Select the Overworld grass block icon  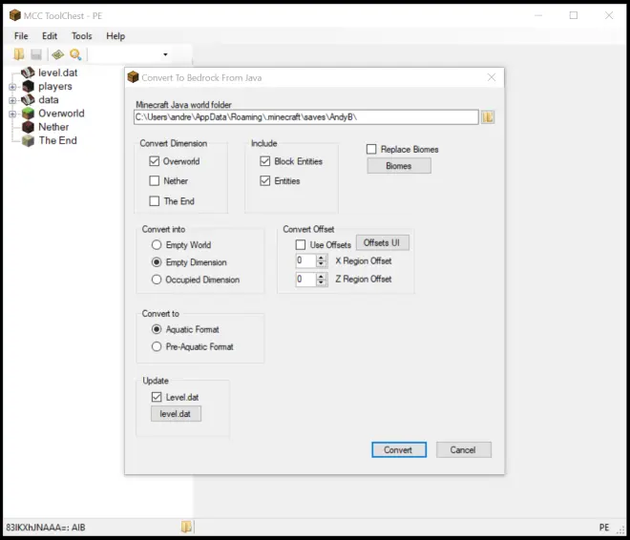(28, 114)
